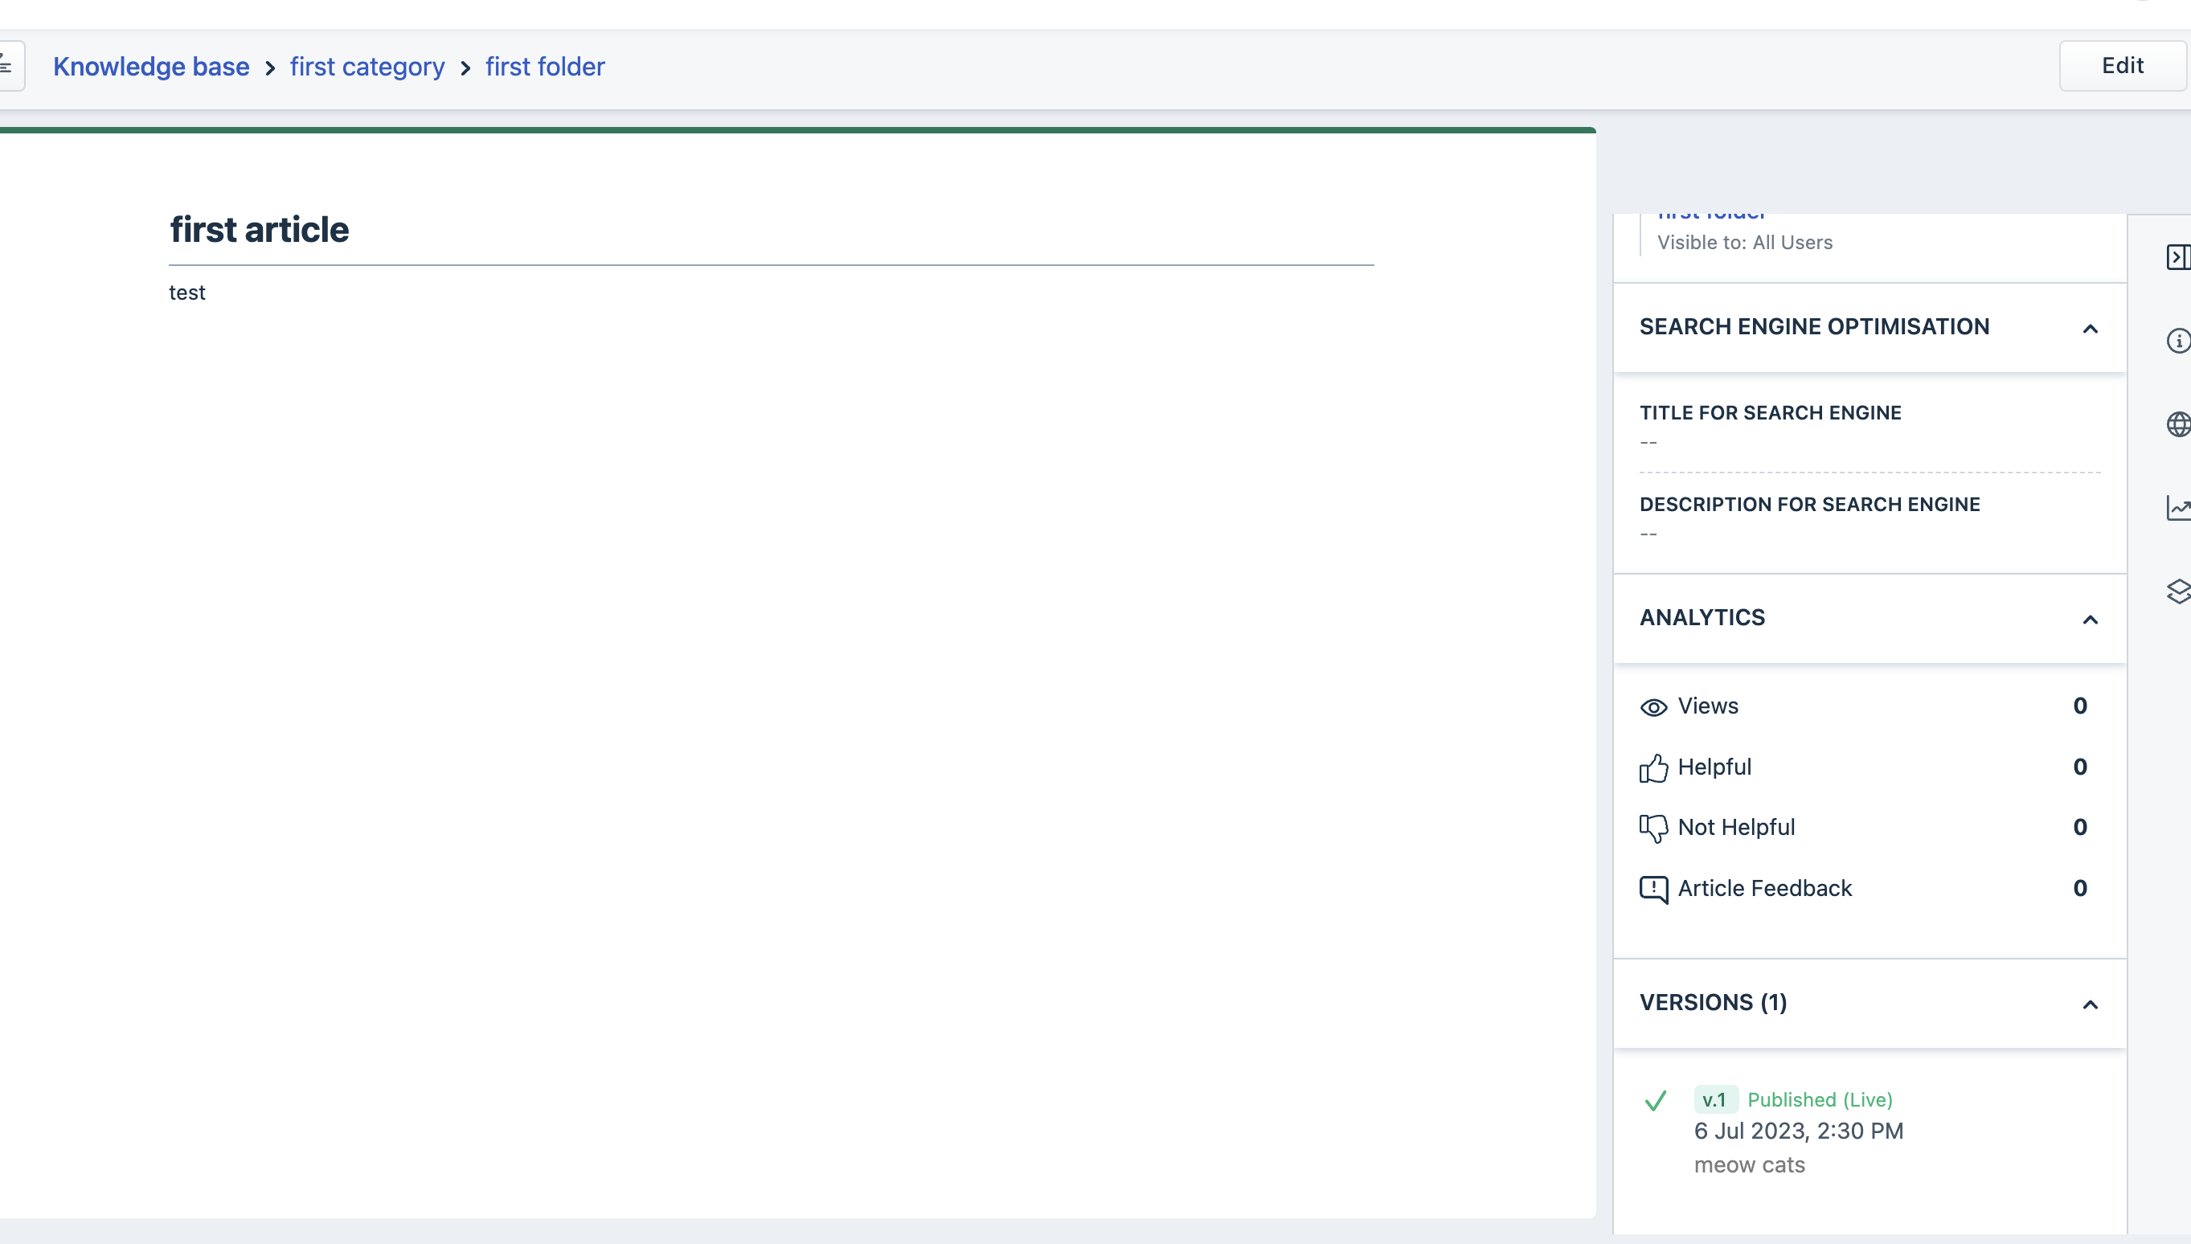Collapse the Versions (1) section
This screenshot has width=2191, height=1244.
click(x=2089, y=1005)
